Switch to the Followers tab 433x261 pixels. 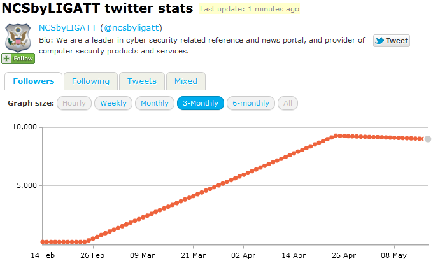[33, 81]
